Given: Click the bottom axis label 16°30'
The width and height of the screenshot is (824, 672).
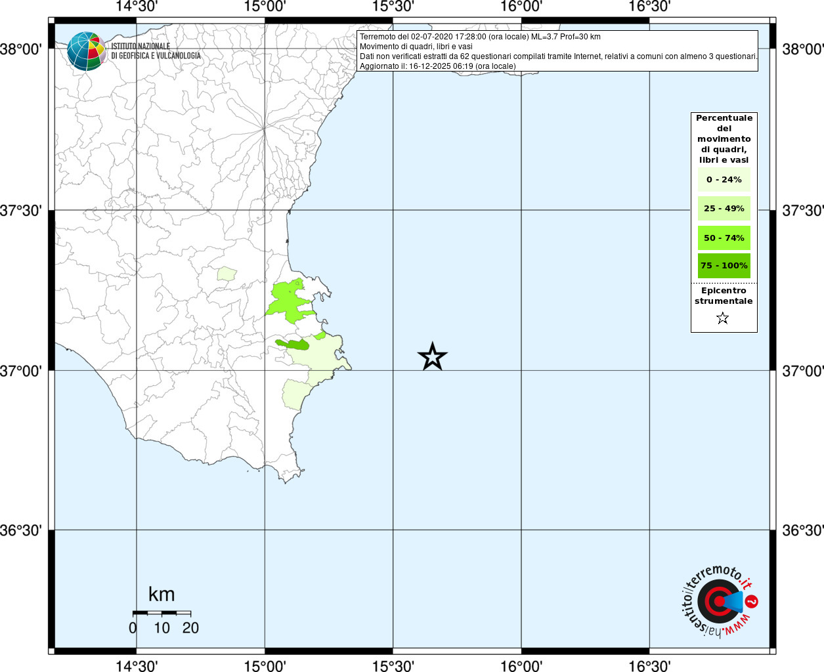Looking at the screenshot, I should [649, 666].
